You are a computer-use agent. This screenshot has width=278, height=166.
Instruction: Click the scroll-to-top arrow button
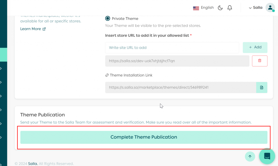pyautogui.click(x=250, y=156)
